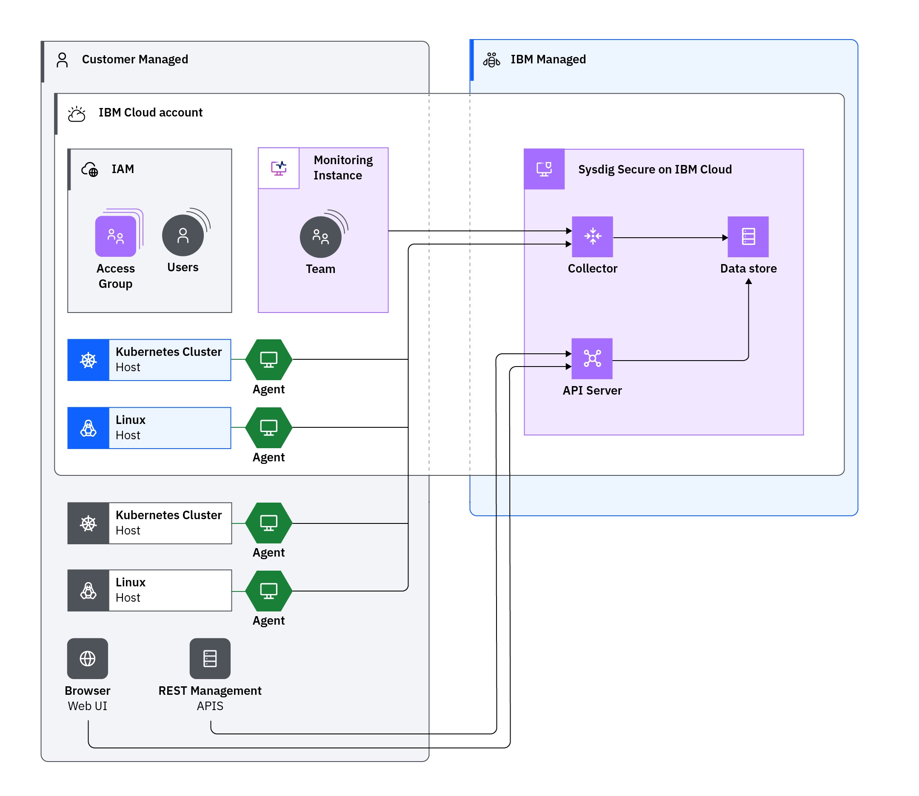The image size is (919, 796).
Task: Click the IBM Managed bee icon
Action: (491, 60)
